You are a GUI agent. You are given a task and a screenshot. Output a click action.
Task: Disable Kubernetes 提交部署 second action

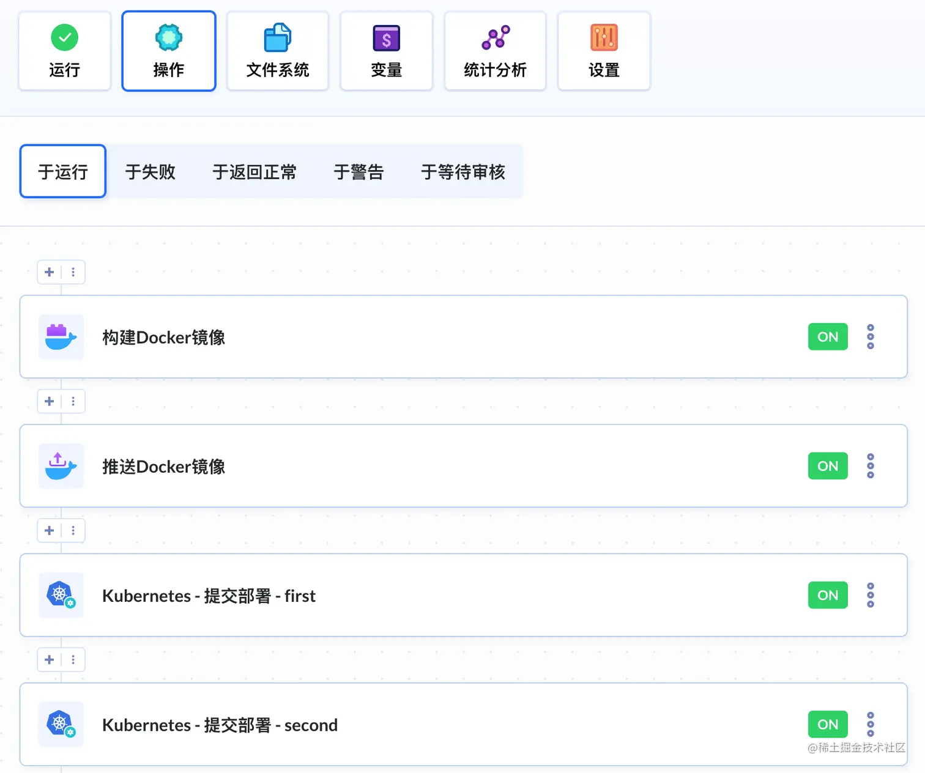[828, 724]
